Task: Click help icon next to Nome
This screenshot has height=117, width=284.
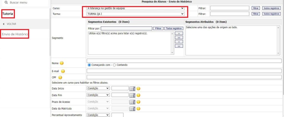Action: [62, 63]
